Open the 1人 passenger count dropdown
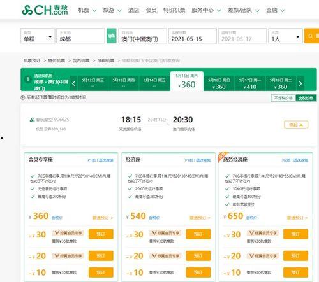319x282 pixels. tap(285, 36)
